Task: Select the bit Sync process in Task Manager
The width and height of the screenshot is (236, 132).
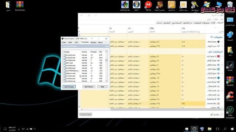Action: click(x=214, y=56)
